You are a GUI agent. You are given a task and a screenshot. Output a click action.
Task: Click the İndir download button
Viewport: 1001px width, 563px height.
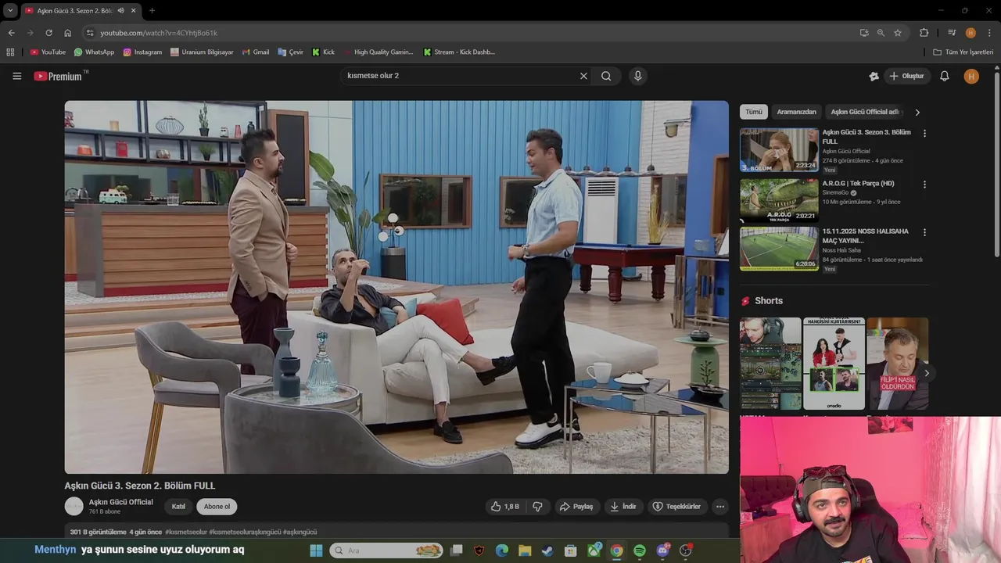(x=623, y=507)
